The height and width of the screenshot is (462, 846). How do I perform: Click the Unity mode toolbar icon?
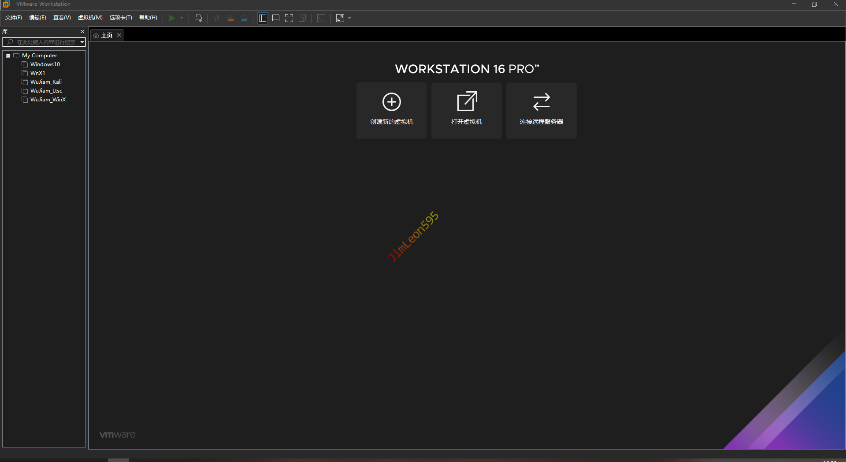tap(302, 18)
